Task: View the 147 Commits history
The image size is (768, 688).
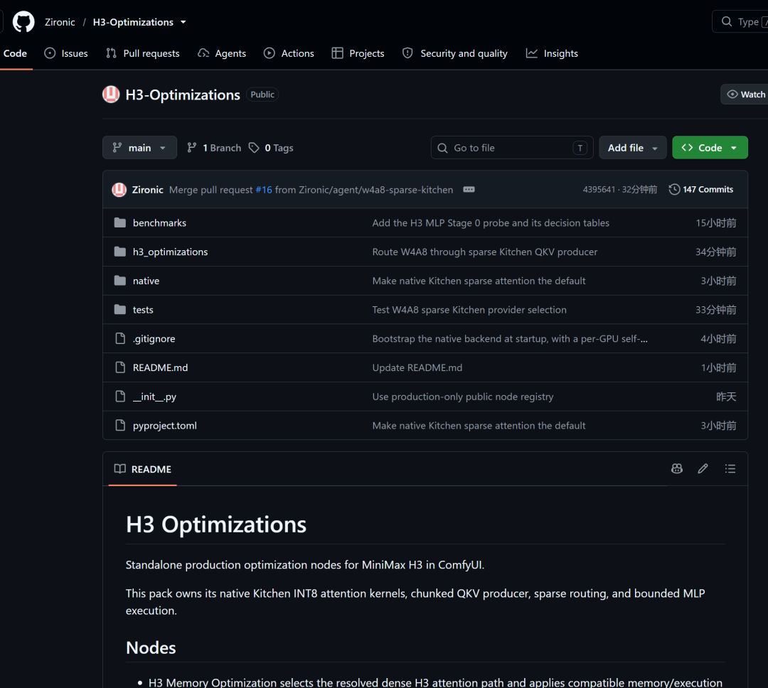Action: (x=701, y=190)
